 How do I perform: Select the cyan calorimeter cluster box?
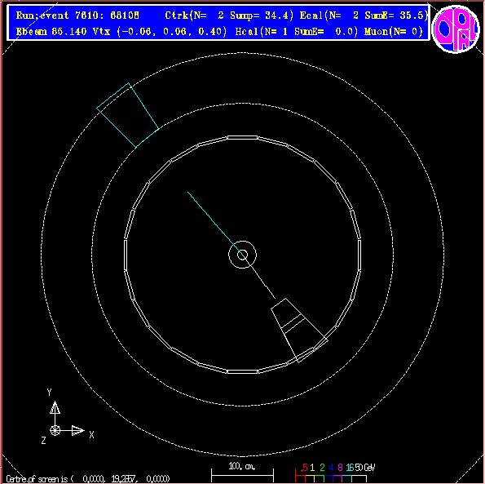[x=128, y=115]
